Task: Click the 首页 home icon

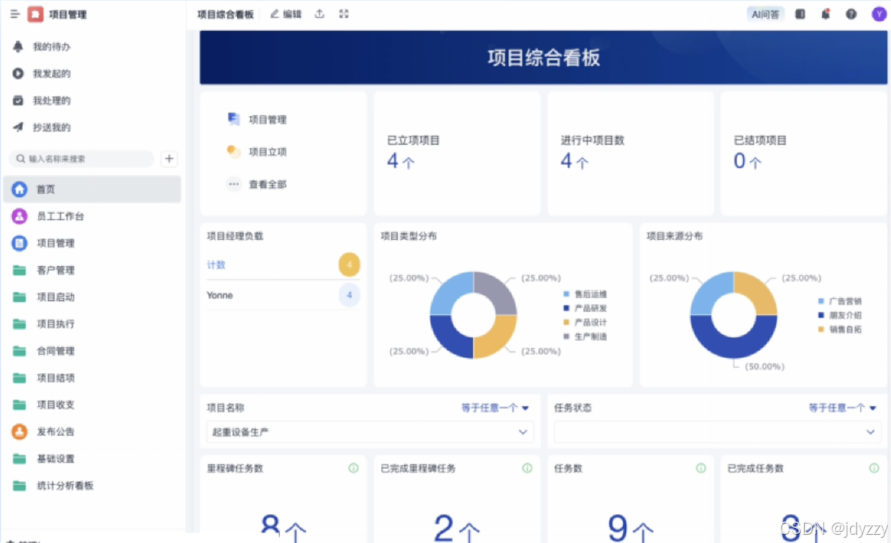Action: point(19,189)
